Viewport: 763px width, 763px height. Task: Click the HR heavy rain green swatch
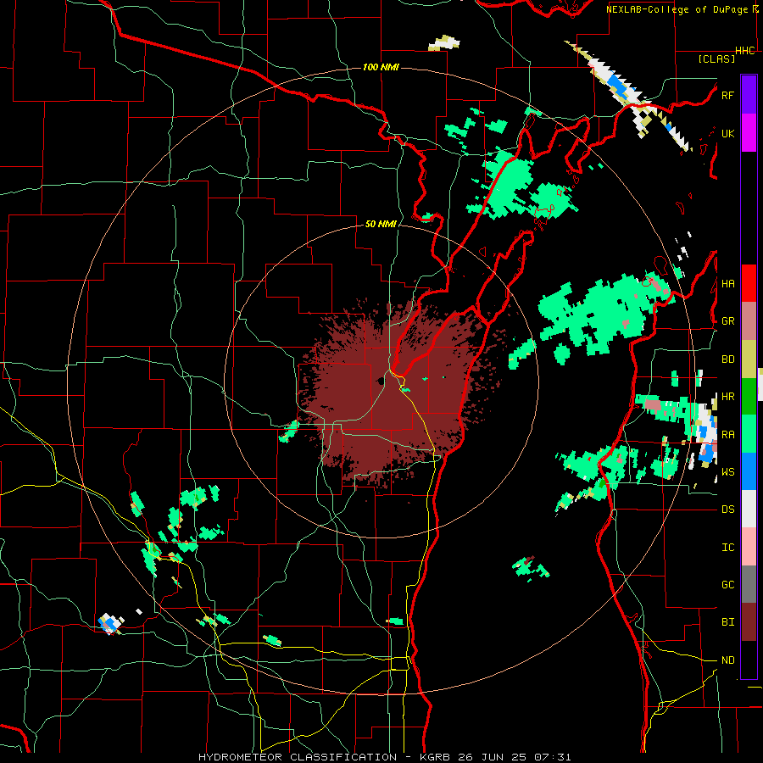[749, 397]
